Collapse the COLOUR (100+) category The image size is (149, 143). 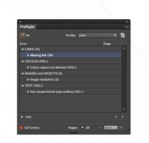[23, 61]
